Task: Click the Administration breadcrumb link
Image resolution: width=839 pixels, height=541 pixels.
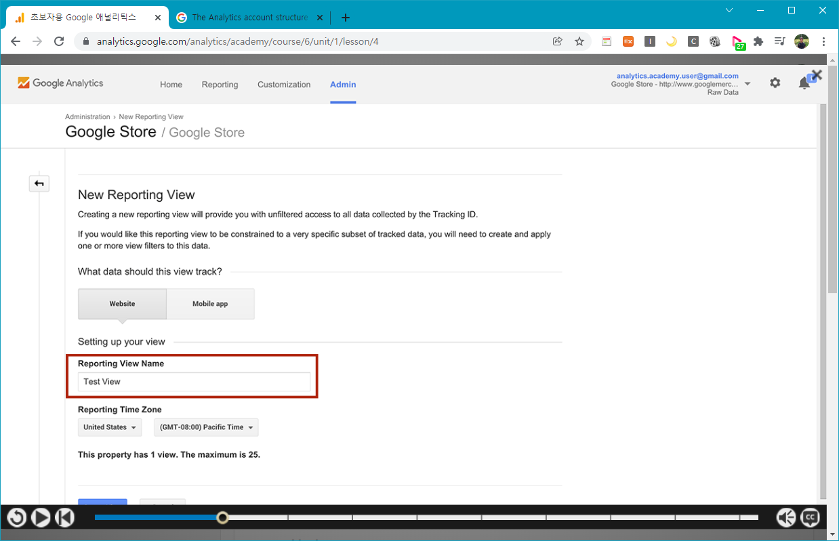Action: point(87,116)
